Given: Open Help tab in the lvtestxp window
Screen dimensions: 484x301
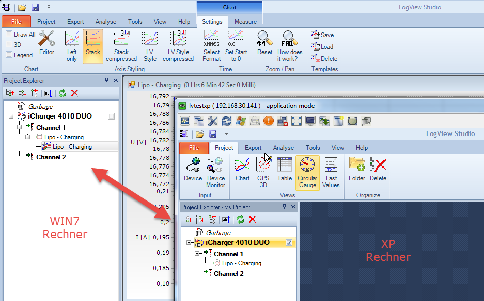Looking at the screenshot, I should coord(362,148).
